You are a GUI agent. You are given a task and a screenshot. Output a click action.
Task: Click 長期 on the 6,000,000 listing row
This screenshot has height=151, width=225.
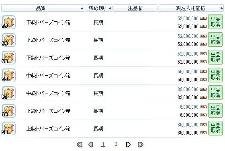98,111
